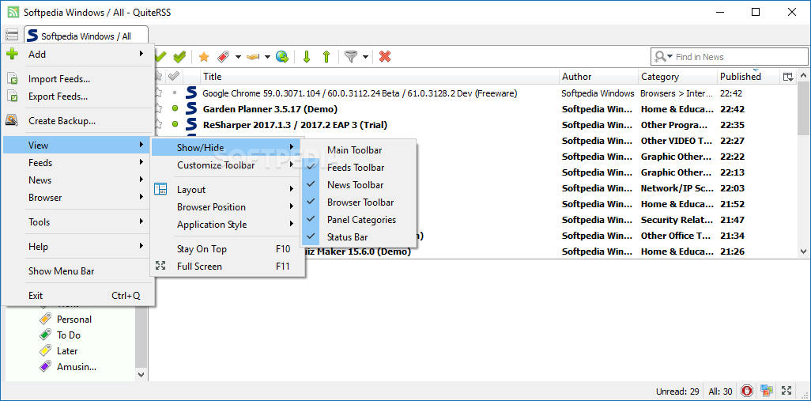Sort by the Published column header
The height and width of the screenshot is (401, 811).
pos(748,77)
